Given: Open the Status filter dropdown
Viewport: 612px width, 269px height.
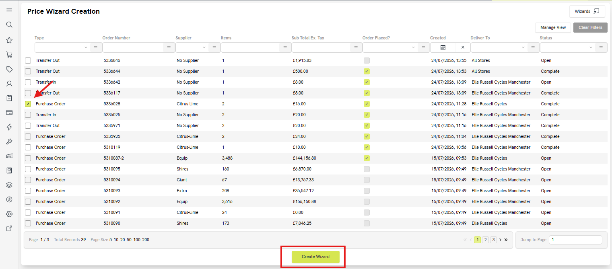Looking at the screenshot, I should 567,47.
